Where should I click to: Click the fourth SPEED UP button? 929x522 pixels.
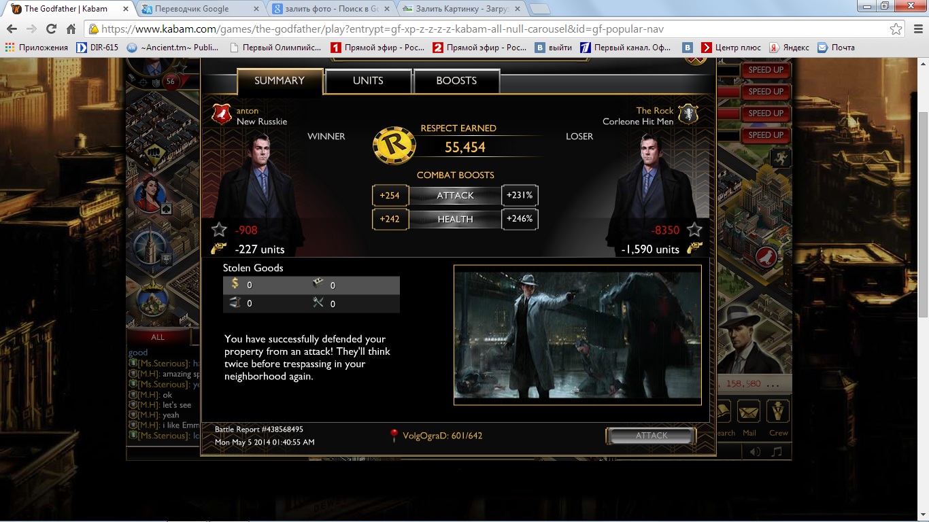(766, 135)
